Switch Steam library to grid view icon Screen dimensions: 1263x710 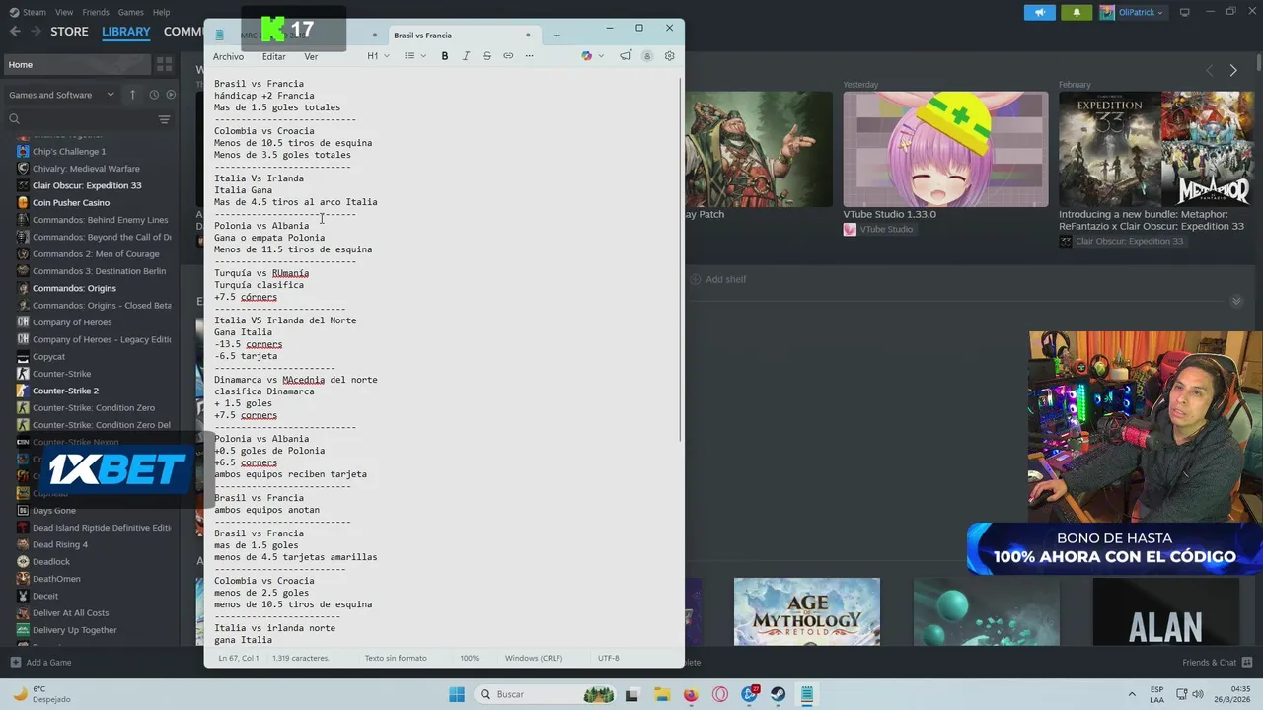pyautogui.click(x=164, y=65)
